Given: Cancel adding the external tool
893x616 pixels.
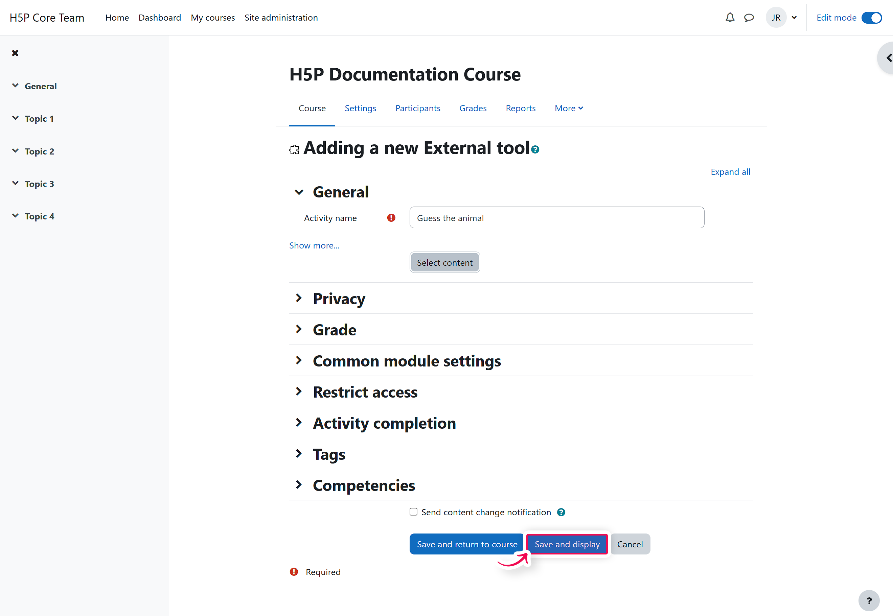Looking at the screenshot, I should (x=630, y=544).
